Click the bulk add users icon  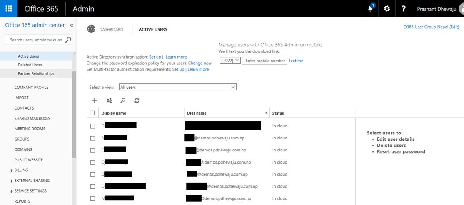pos(109,100)
